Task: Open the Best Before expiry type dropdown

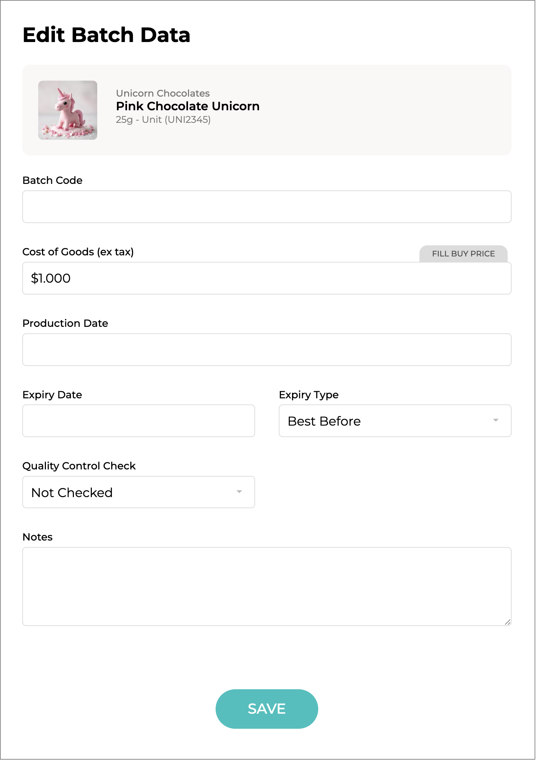Action: click(395, 421)
